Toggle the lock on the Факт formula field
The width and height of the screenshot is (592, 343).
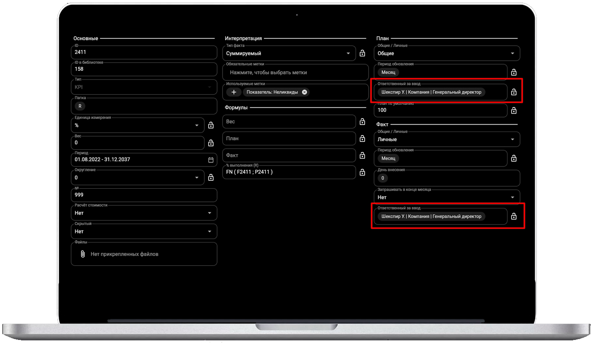362,156
